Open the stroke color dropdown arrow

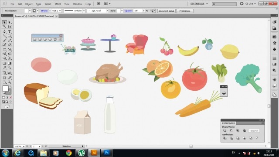click(37, 11)
